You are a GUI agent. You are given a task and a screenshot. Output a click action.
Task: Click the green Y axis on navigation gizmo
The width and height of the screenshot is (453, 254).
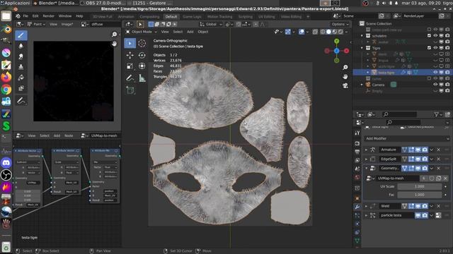(x=337, y=42)
